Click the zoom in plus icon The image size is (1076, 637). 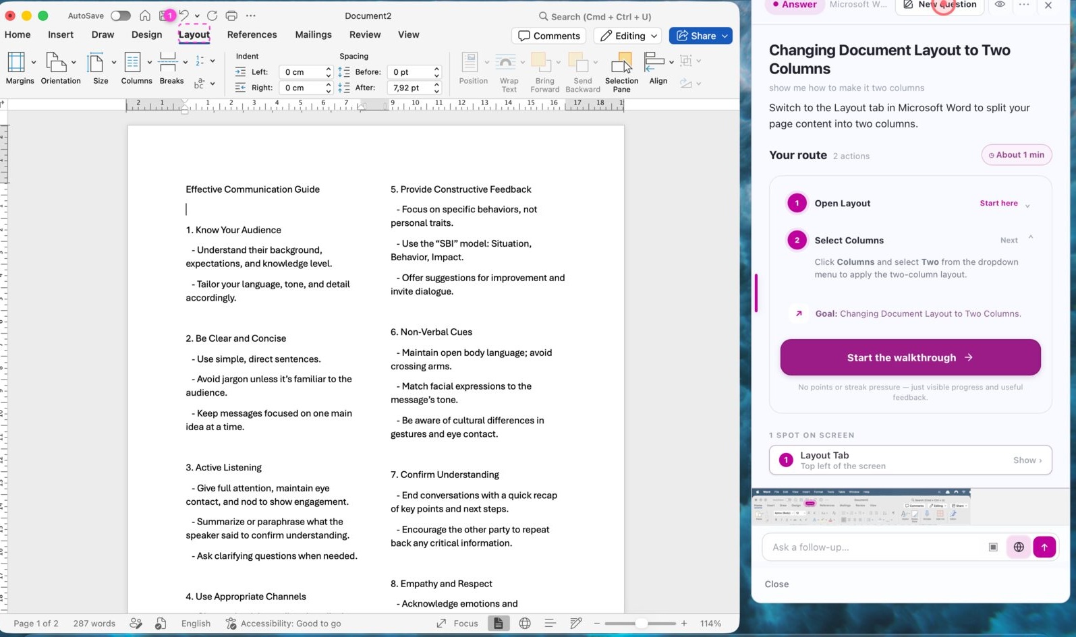point(684,624)
